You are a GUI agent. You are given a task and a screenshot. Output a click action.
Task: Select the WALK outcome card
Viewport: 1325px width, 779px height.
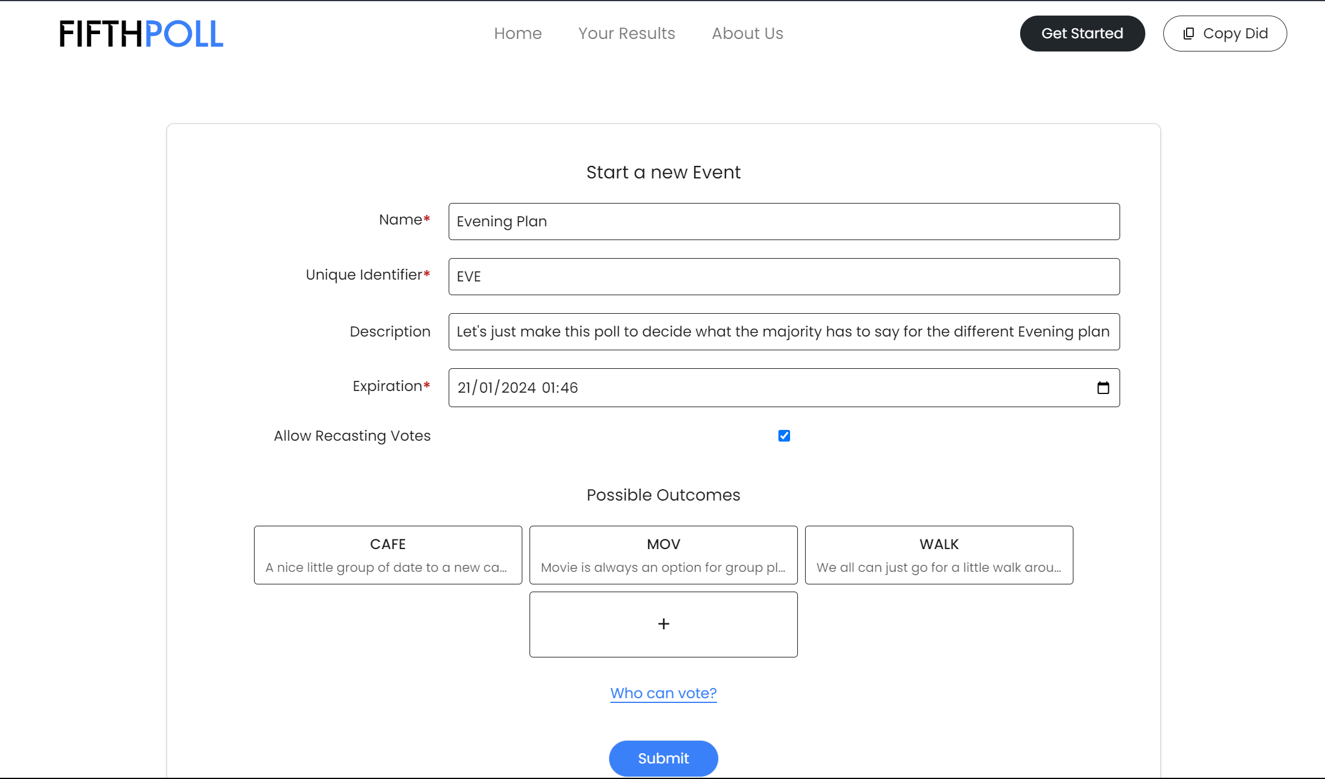(x=939, y=555)
